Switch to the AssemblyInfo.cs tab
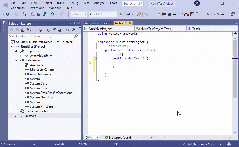This screenshot has height=147, width=239. tap(96, 23)
